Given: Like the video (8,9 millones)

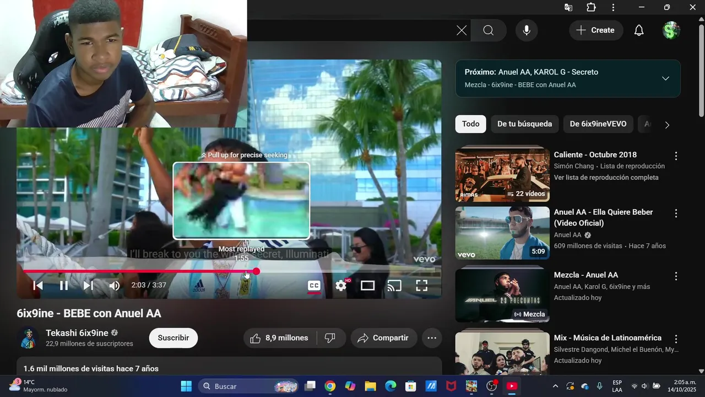Looking at the screenshot, I should 280,338.
